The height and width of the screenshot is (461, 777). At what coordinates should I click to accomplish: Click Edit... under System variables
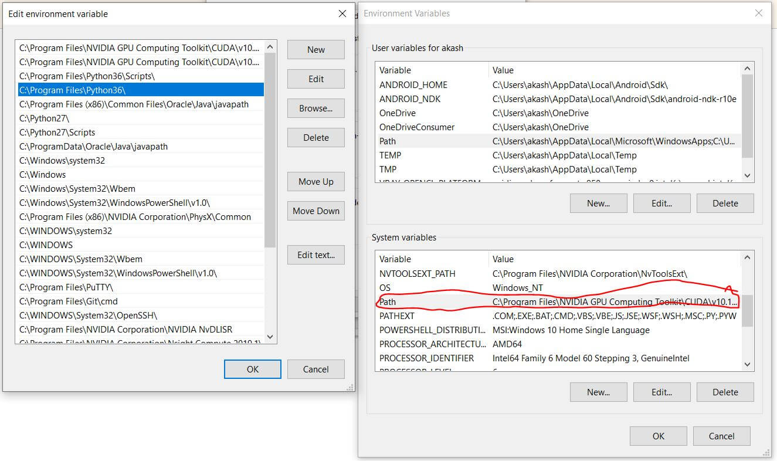661,392
